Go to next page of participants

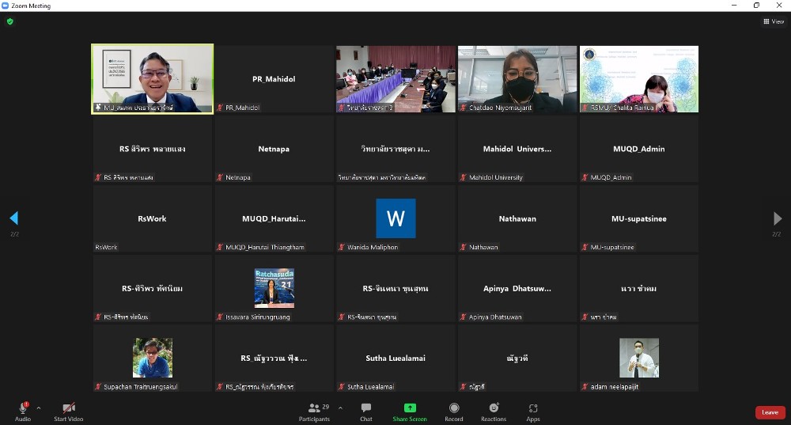tap(777, 218)
